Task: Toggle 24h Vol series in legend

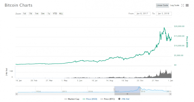Action: tap(124, 99)
